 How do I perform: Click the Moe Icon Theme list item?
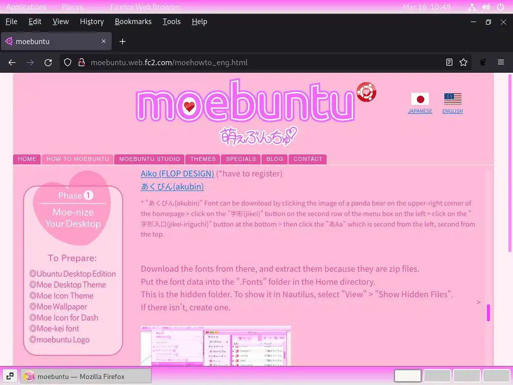(62, 296)
